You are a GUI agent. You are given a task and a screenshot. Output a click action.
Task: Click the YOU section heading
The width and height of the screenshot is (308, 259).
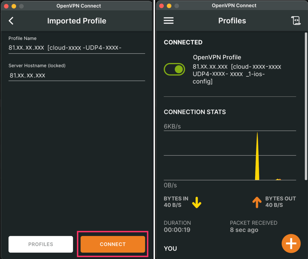pos(170,248)
